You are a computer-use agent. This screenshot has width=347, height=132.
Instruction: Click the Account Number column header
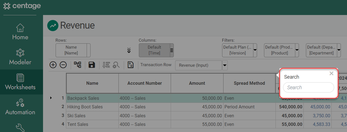[145, 83]
